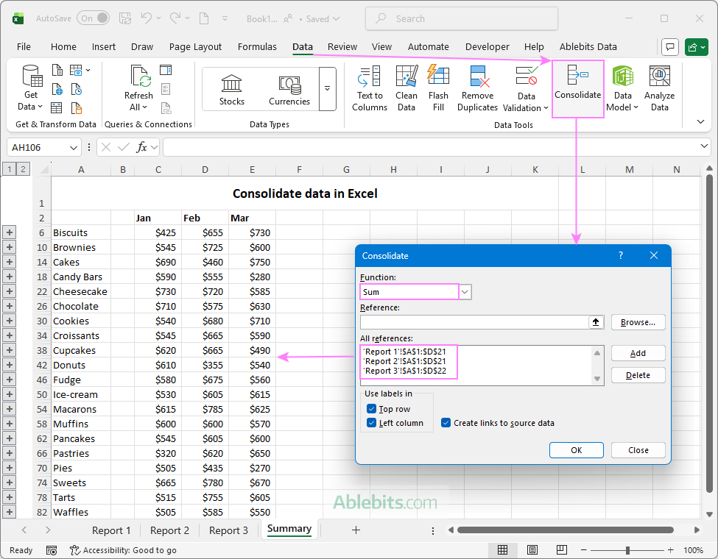Open the Page Layout ribbon tab
The height and width of the screenshot is (559, 718).
point(195,46)
